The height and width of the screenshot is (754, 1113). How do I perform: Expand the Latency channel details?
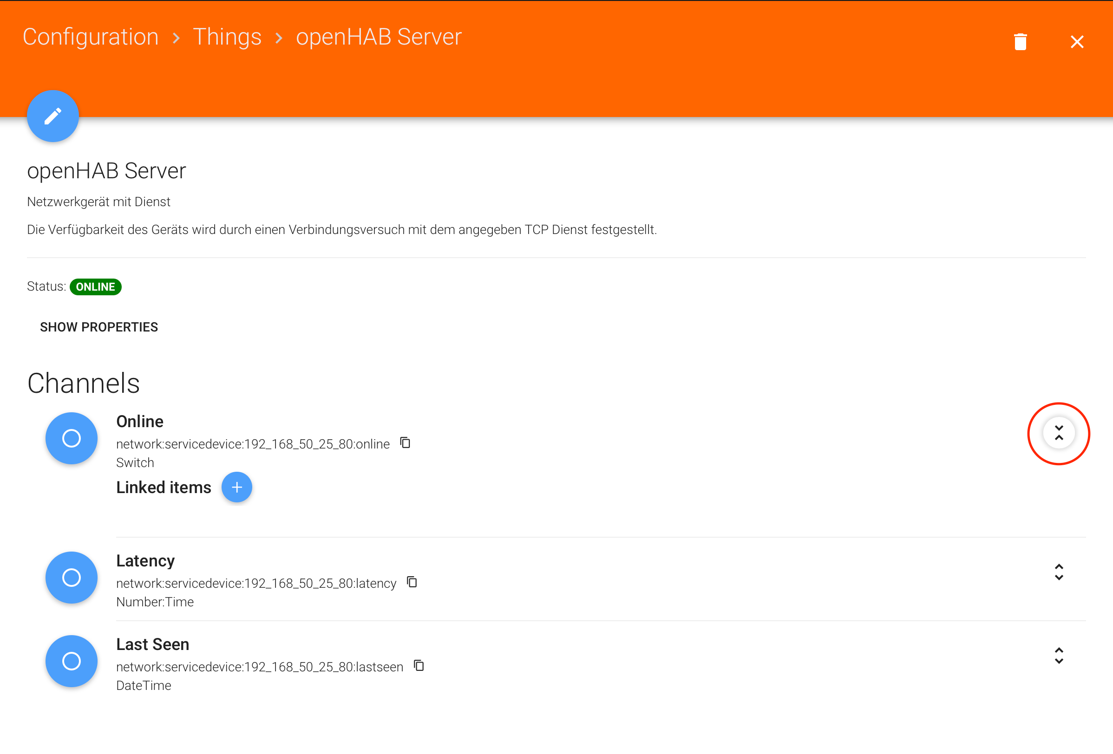pyautogui.click(x=1058, y=572)
